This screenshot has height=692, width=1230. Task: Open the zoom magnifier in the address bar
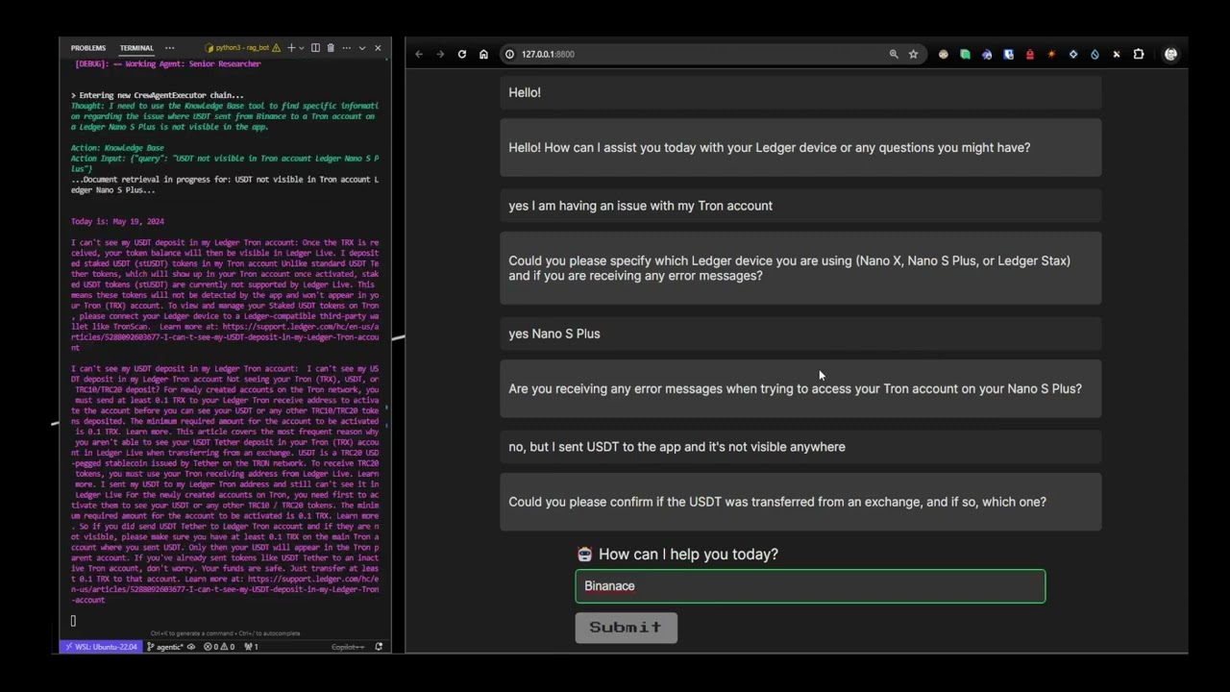[894, 55]
